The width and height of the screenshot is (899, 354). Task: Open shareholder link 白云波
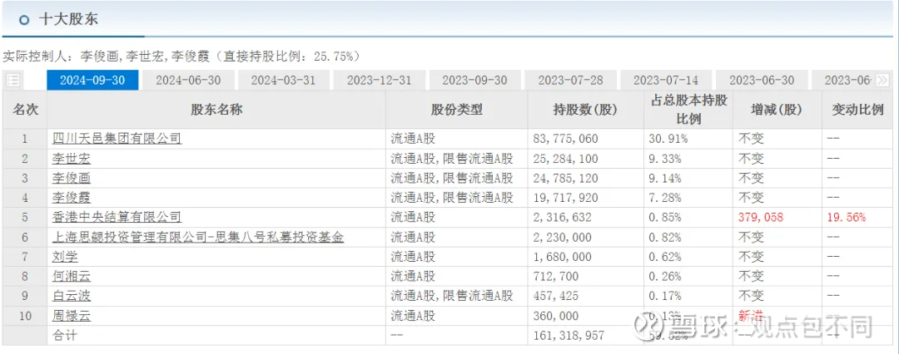click(72, 296)
